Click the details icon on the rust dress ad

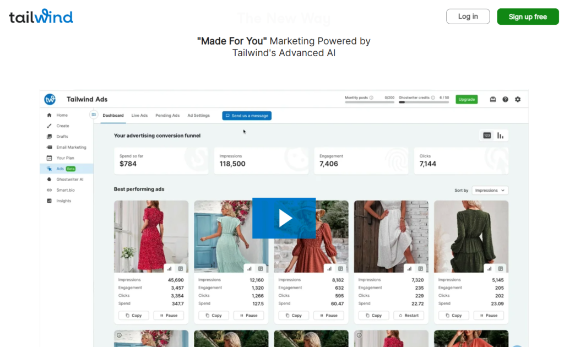pyautogui.click(x=340, y=269)
